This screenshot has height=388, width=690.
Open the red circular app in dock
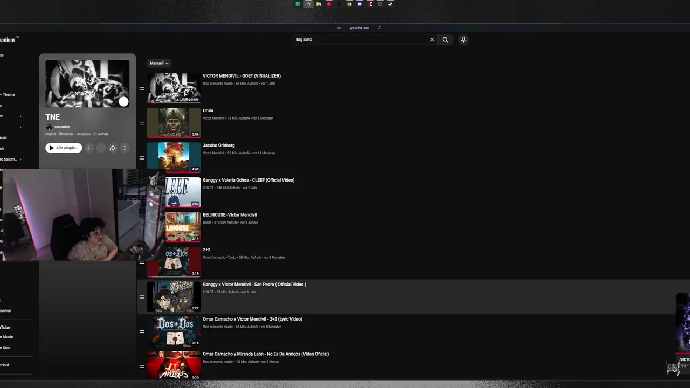coord(329,4)
